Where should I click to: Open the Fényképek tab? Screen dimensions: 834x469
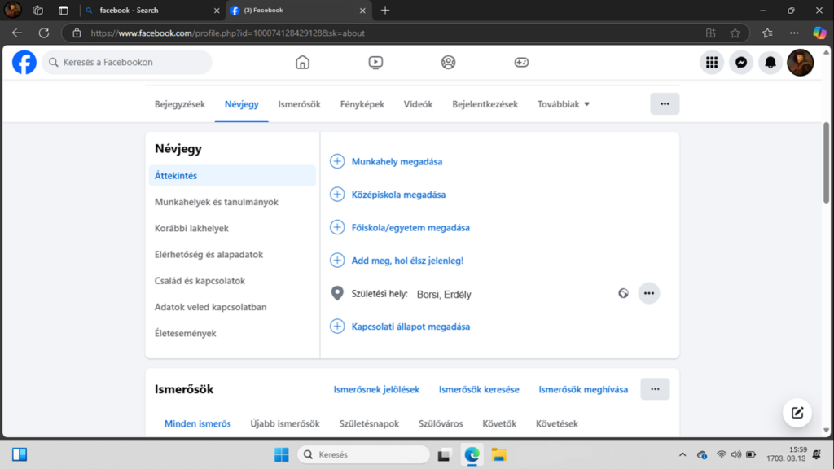[x=362, y=104]
